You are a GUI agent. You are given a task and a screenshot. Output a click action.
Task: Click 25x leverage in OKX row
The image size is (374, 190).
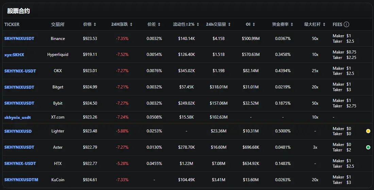(315, 71)
